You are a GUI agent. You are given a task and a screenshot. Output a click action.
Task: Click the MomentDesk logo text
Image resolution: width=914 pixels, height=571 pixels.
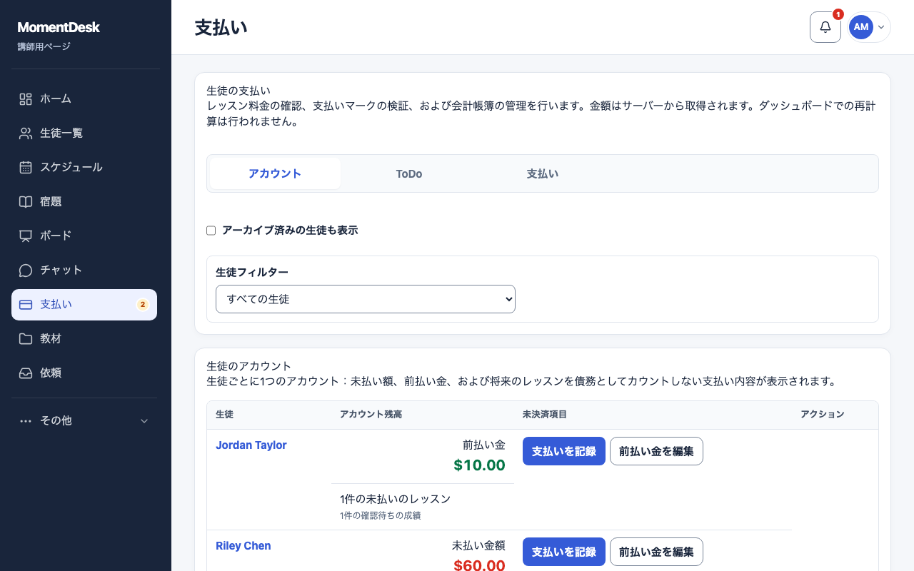click(59, 28)
